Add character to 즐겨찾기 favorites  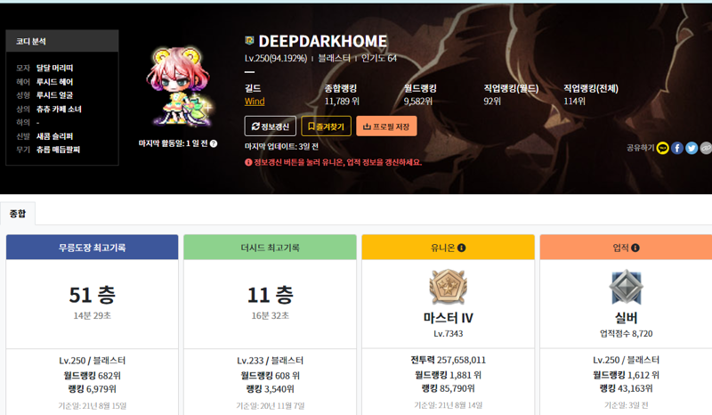click(326, 126)
